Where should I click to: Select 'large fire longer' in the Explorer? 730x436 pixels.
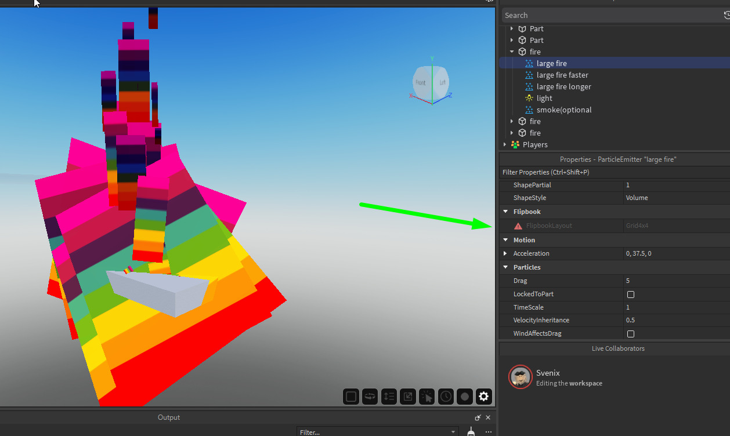pyautogui.click(x=562, y=86)
